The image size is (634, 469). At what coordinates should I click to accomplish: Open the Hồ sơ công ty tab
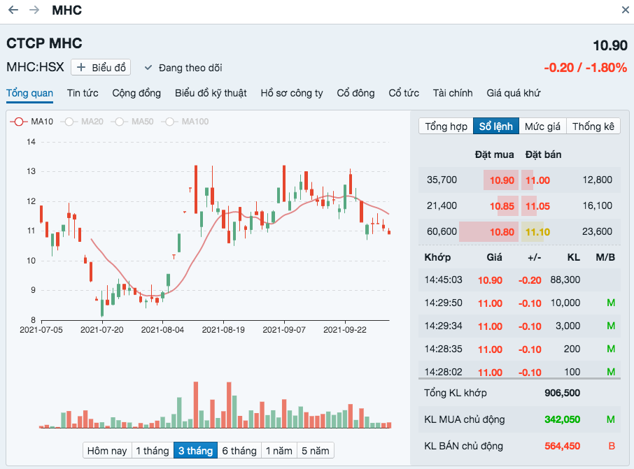(x=292, y=93)
